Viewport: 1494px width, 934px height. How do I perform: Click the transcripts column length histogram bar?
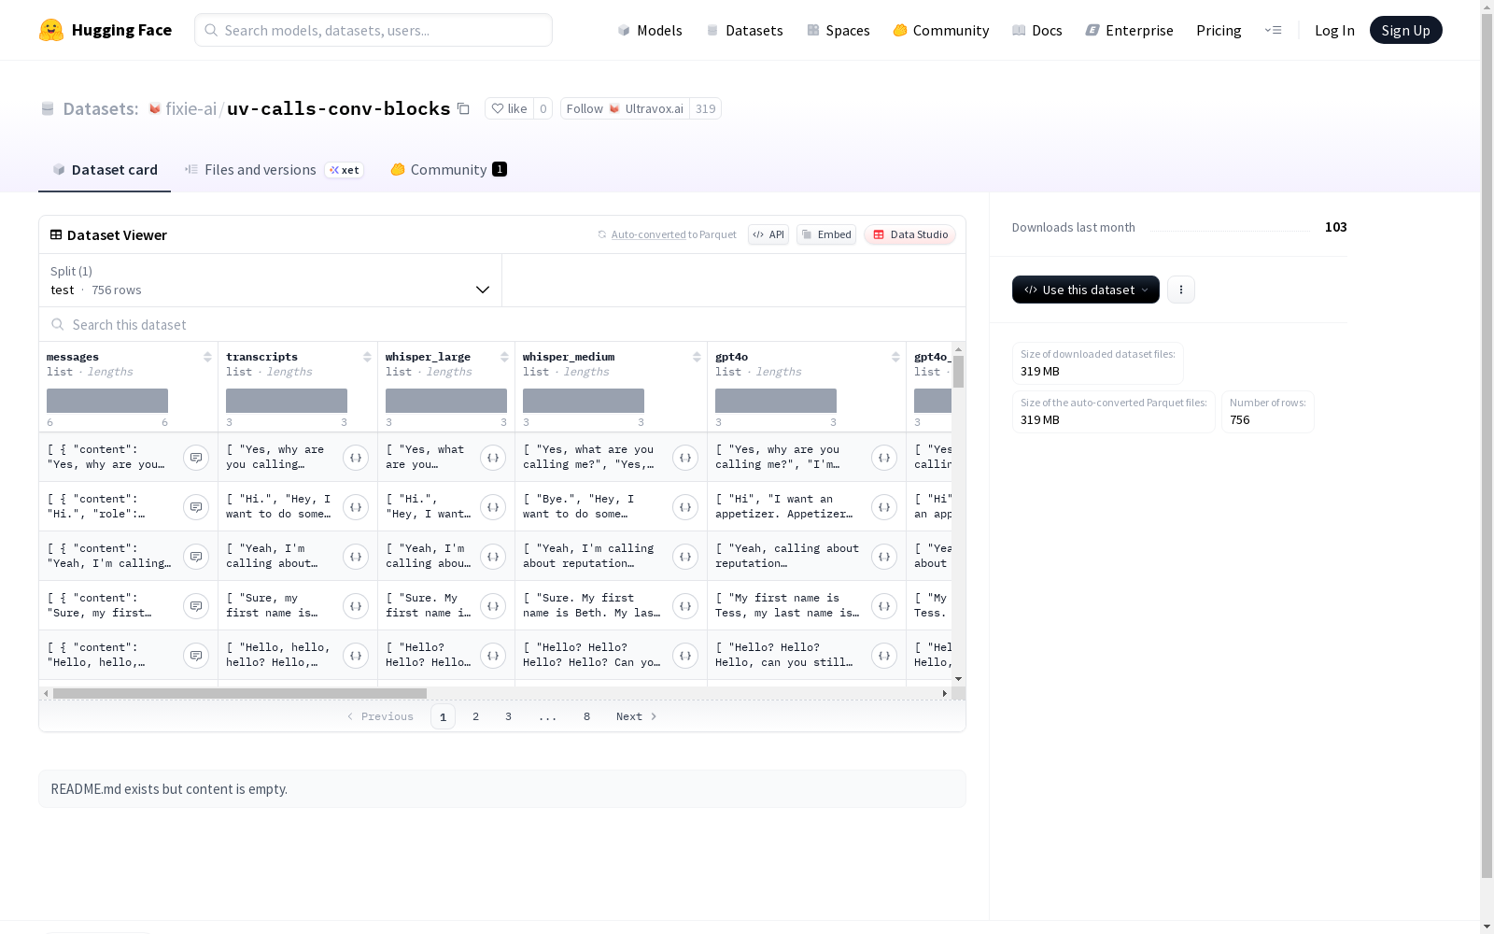[287, 401]
